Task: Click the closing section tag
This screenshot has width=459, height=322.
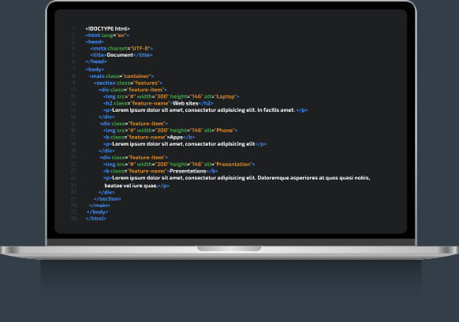Action: coord(107,198)
